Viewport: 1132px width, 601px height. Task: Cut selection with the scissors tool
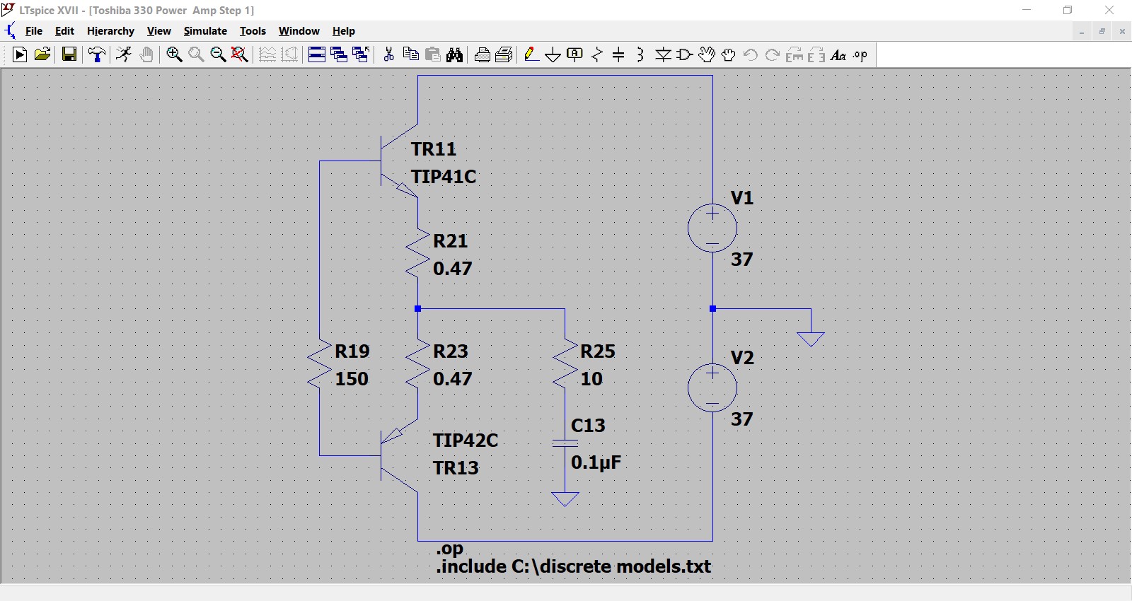pos(388,54)
